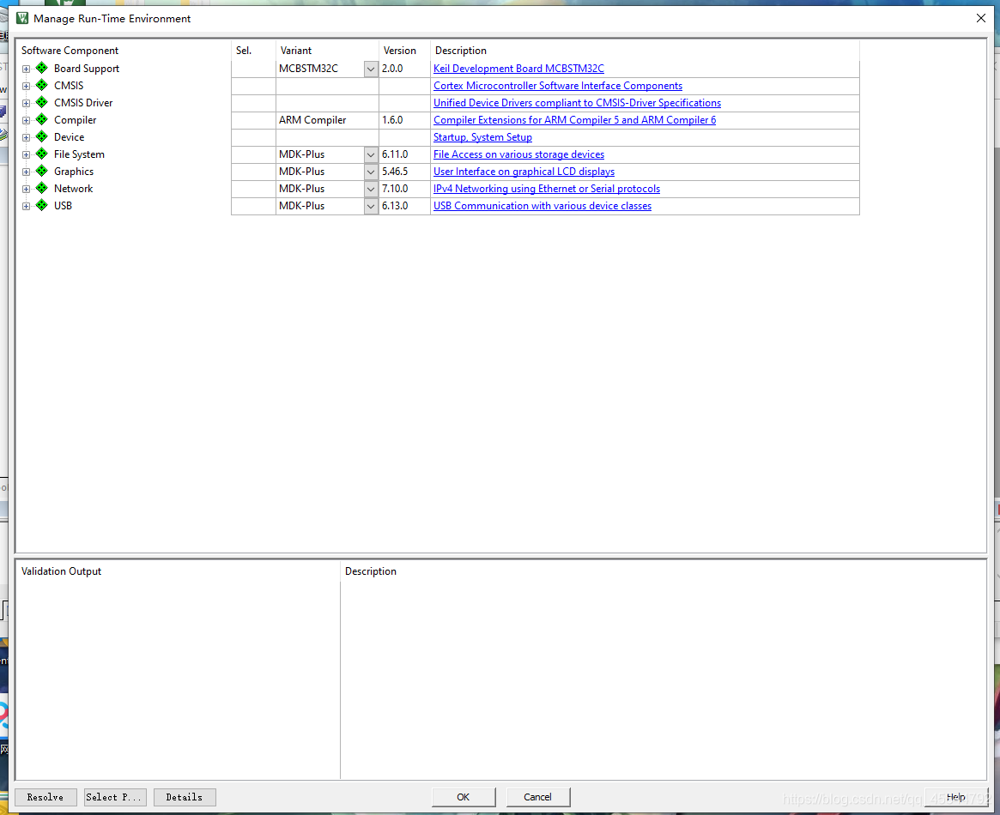Open Network MDK-Plus variant dropdown
Image resolution: width=1000 pixels, height=815 pixels.
tap(371, 190)
